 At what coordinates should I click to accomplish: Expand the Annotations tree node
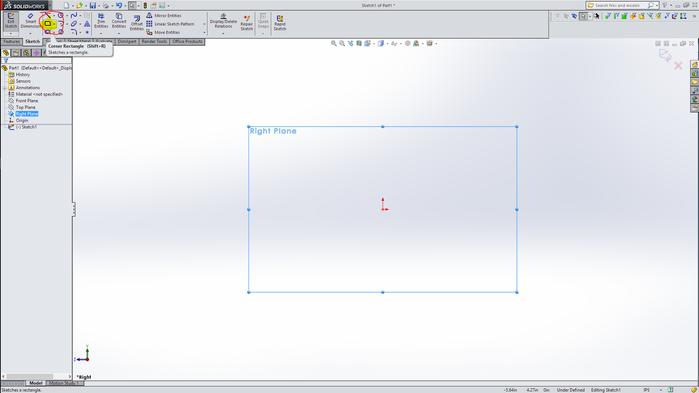coord(5,88)
